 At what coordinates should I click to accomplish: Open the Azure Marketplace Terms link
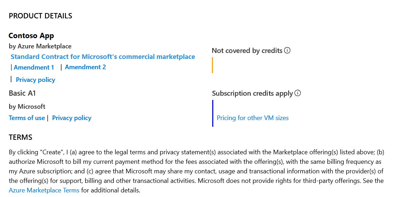coord(44,190)
